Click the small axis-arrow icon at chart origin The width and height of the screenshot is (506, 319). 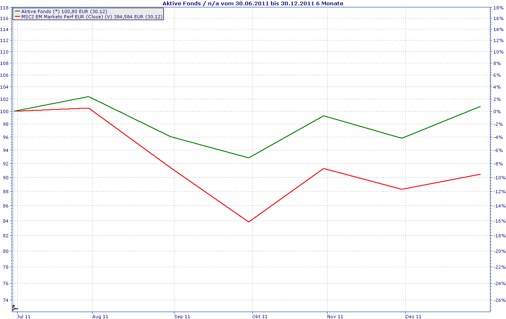tap(14, 308)
